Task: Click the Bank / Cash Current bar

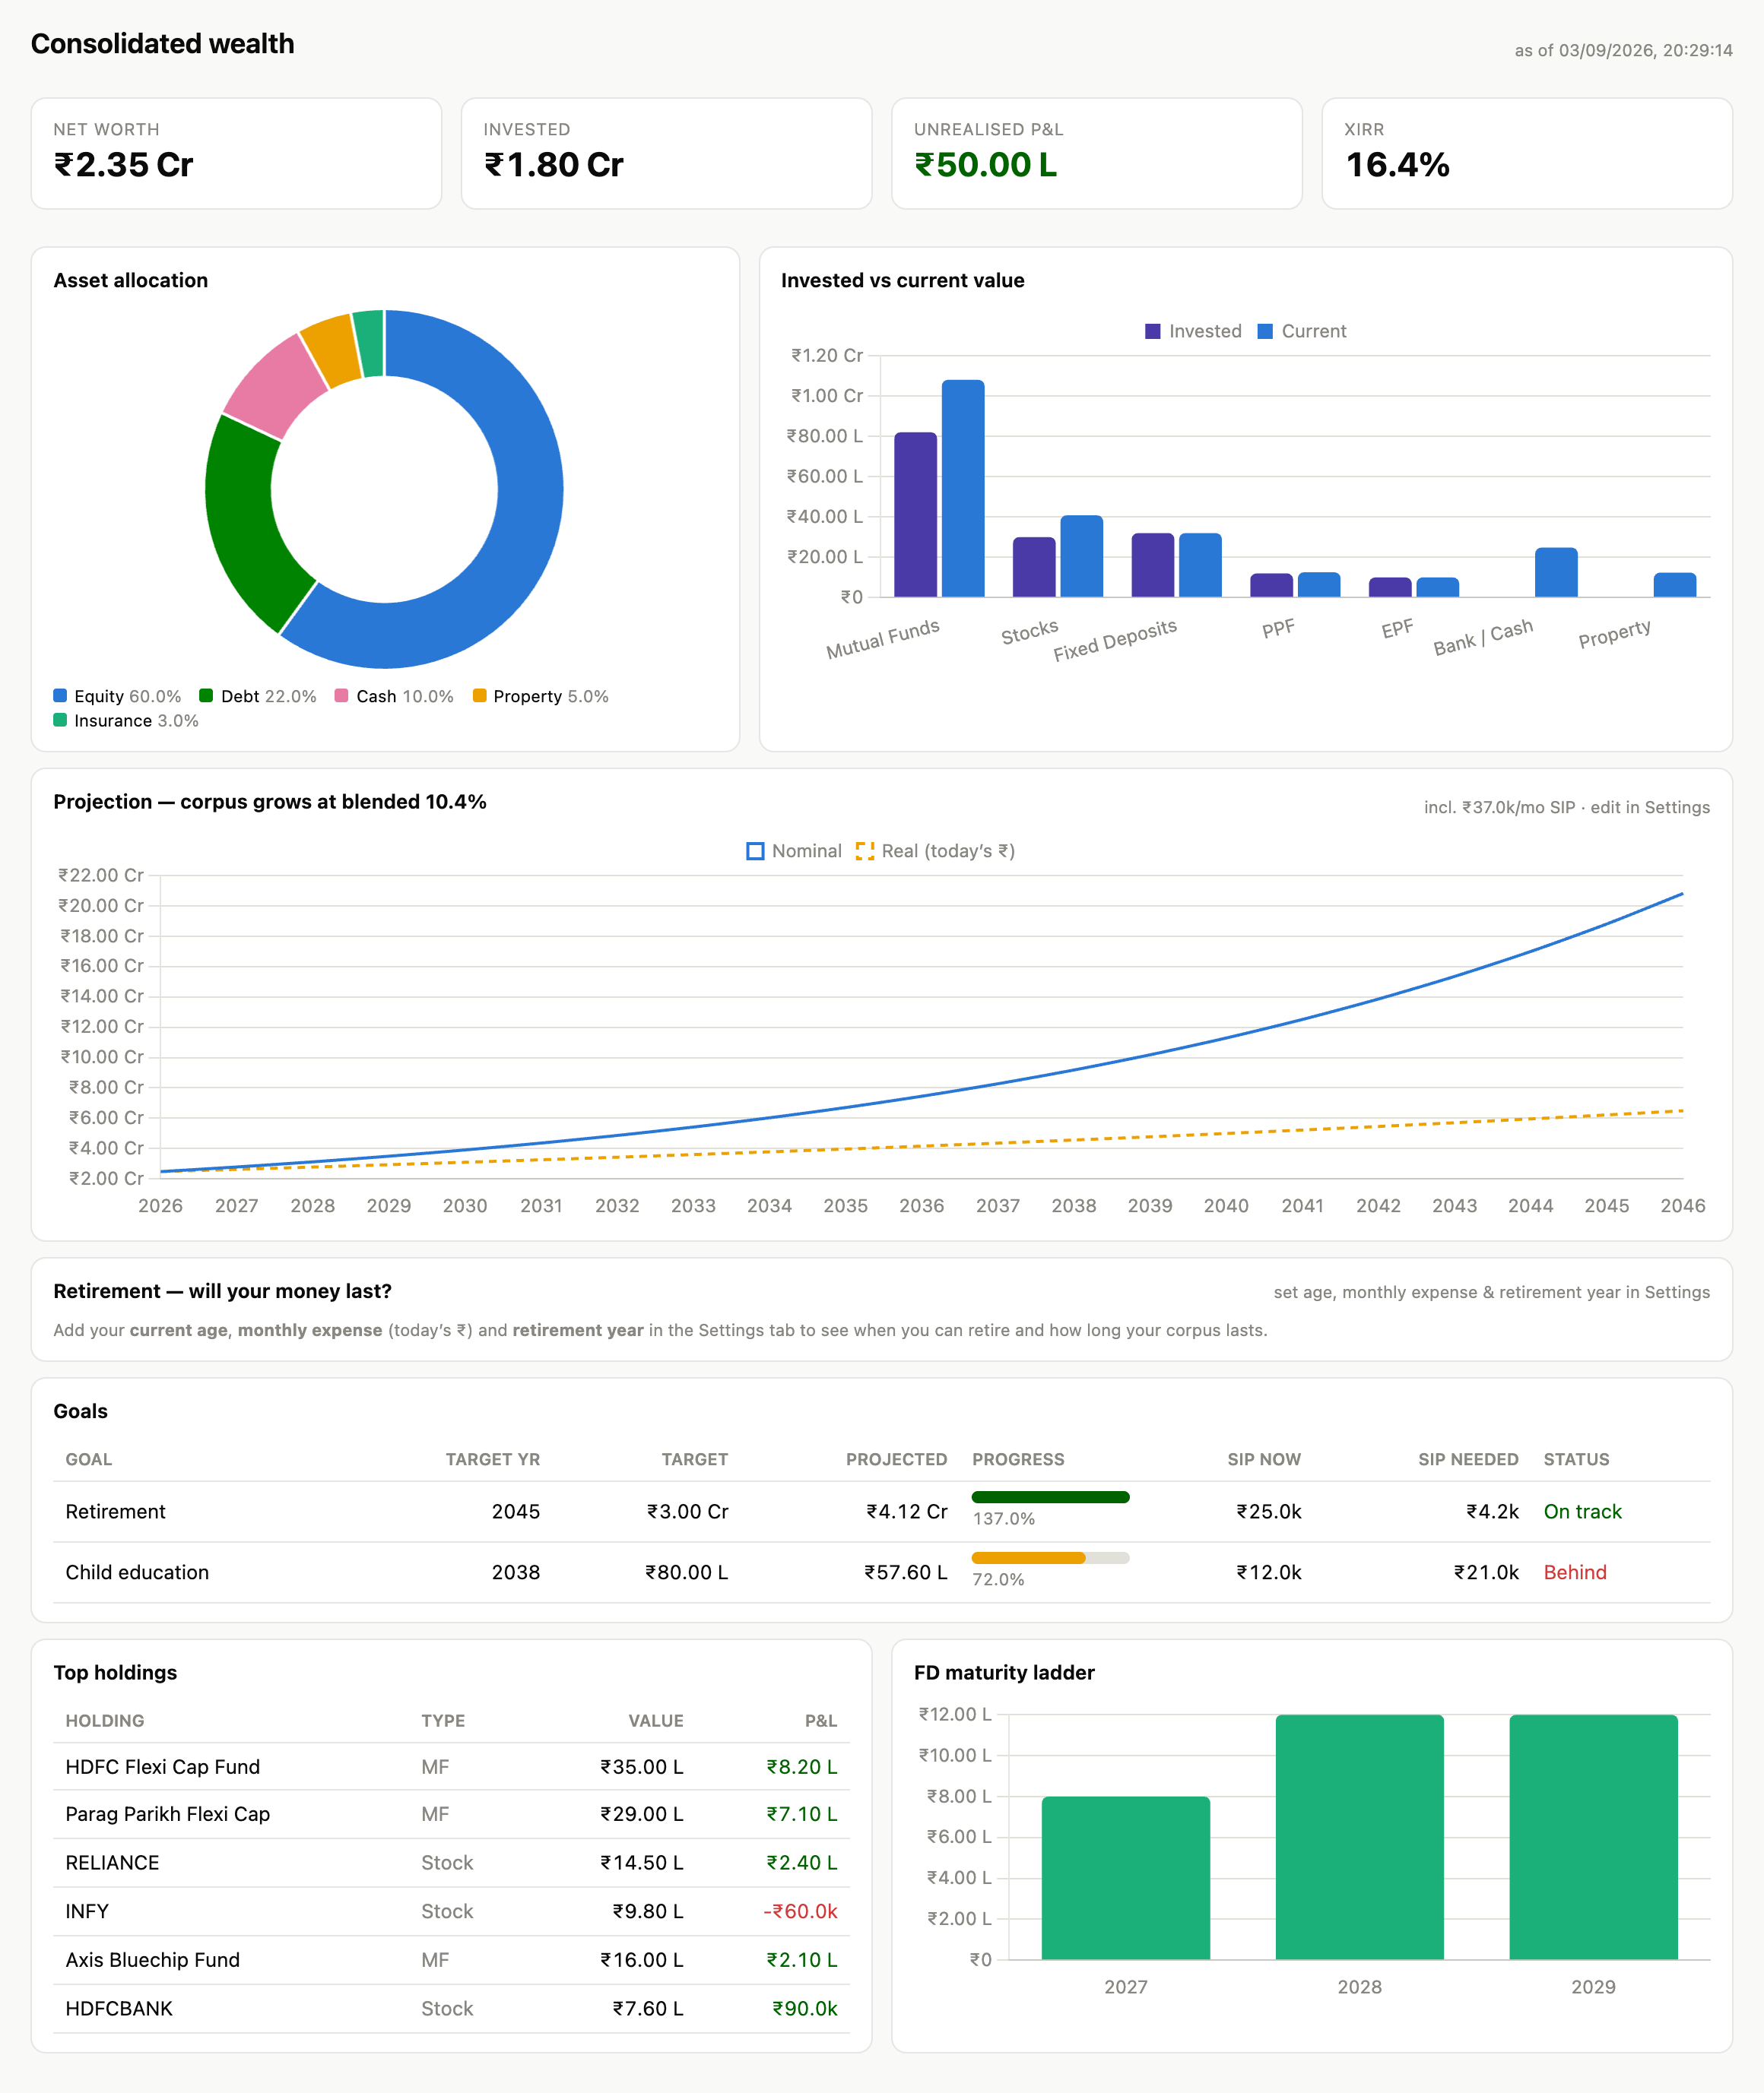Action: click(x=1556, y=573)
